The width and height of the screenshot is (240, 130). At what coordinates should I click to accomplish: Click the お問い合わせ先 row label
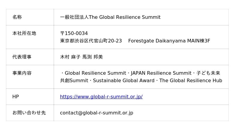[29, 113]
